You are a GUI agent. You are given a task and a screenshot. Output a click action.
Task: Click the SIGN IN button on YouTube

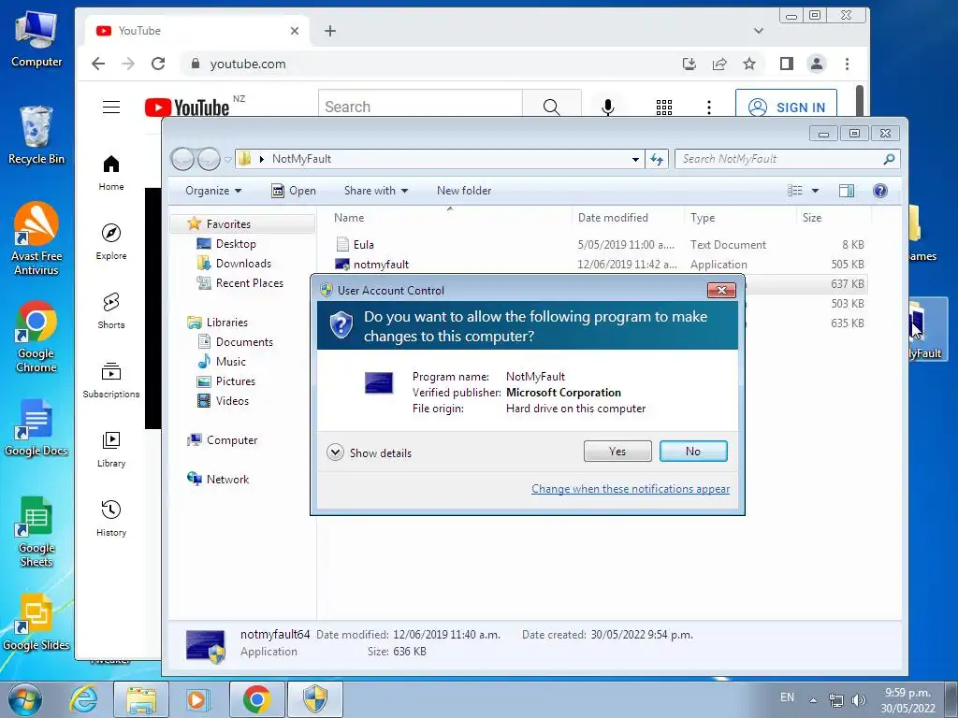coord(786,108)
